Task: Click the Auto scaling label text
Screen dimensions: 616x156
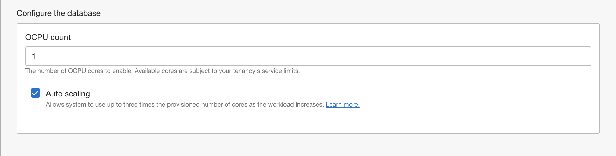Action: coord(68,94)
